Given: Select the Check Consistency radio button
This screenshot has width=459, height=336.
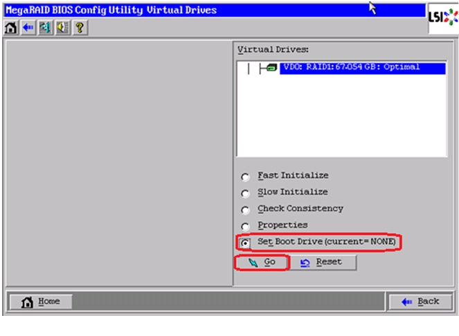Looking at the screenshot, I should click(245, 210).
